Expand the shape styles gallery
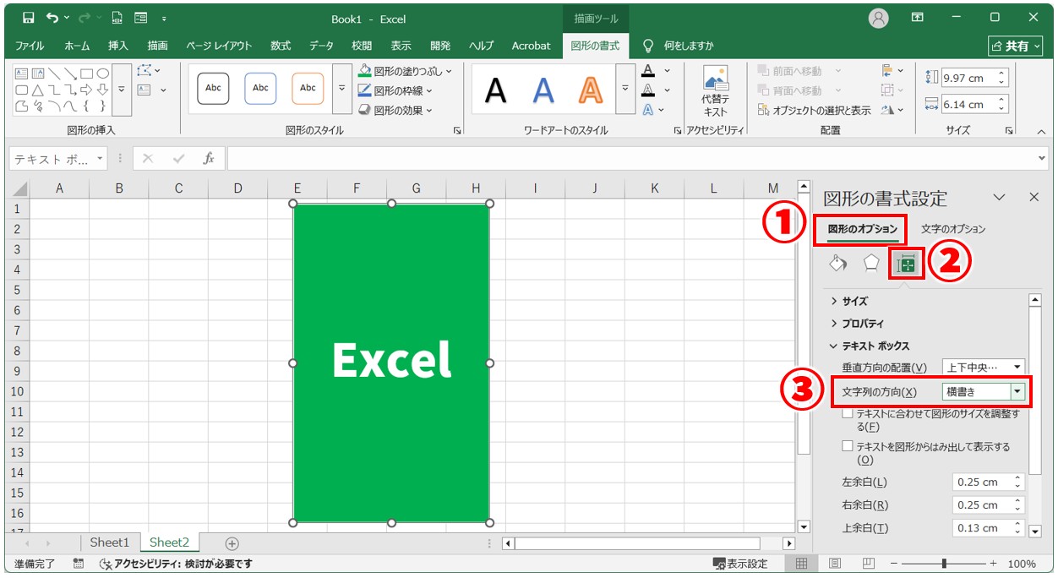The height and width of the screenshot is (578, 1058). (x=341, y=89)
